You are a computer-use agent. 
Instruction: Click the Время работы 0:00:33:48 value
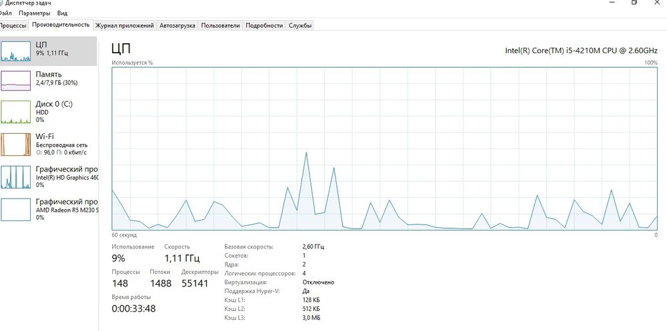133,308
